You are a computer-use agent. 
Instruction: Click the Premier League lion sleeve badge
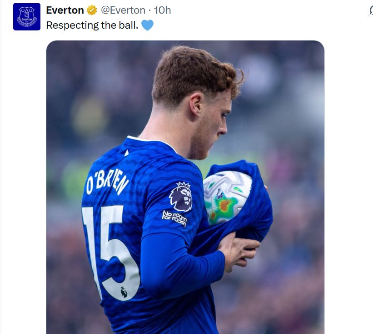[180, 196]
